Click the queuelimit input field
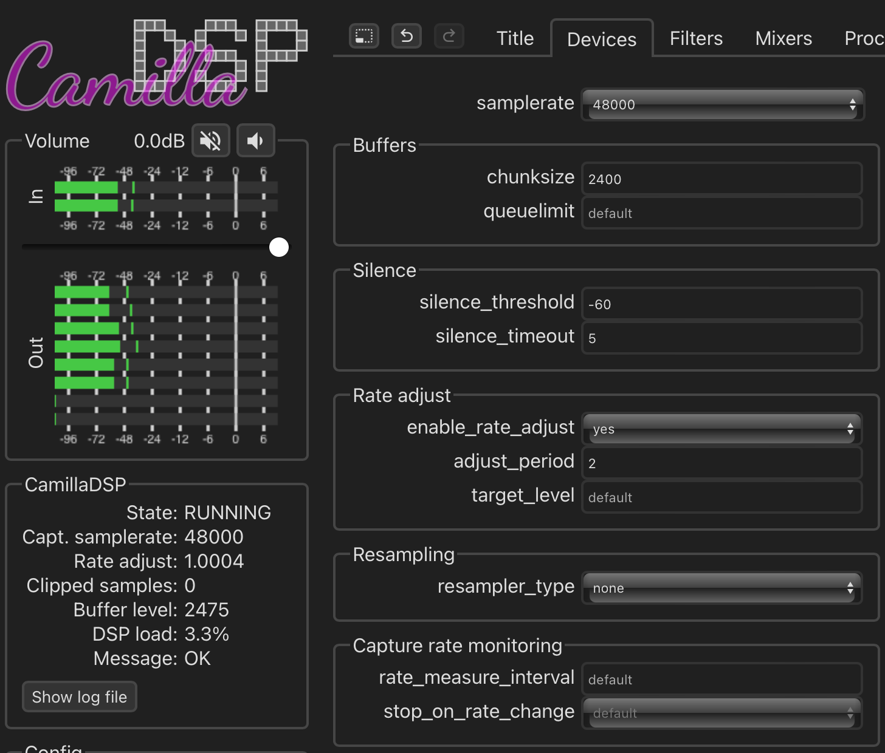This screenshot has height=753, width=885. pyautogui.click(x=722, y=213)
